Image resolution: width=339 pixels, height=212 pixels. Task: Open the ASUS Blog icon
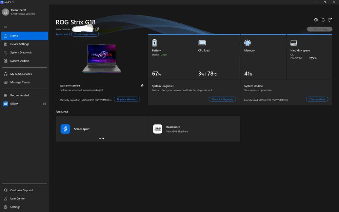pyautogui.click(x=158, y=129)
